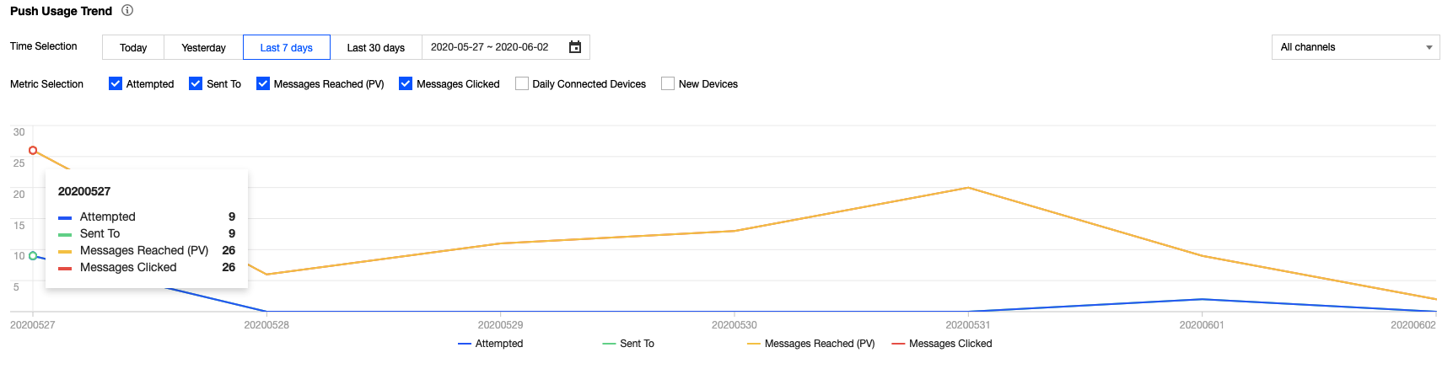Select the Yesterday time range tab
1453x374 pixels.
[204, 47]
